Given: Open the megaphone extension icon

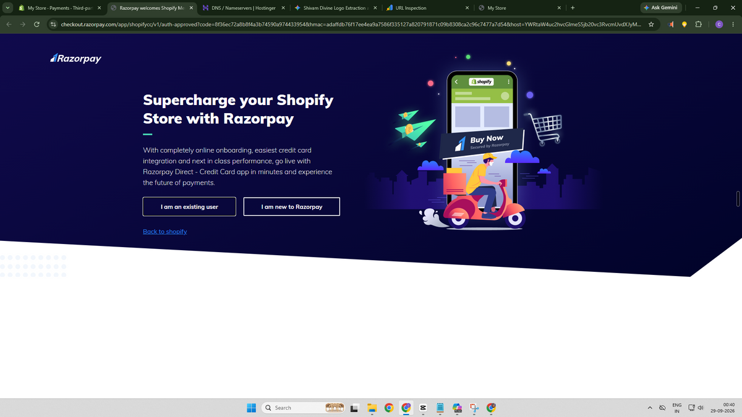Looking at the screenshot, I should (x=672, y=24).
